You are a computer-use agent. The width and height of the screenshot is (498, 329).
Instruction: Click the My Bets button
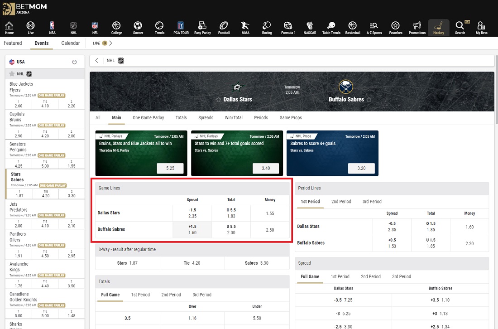481,28
